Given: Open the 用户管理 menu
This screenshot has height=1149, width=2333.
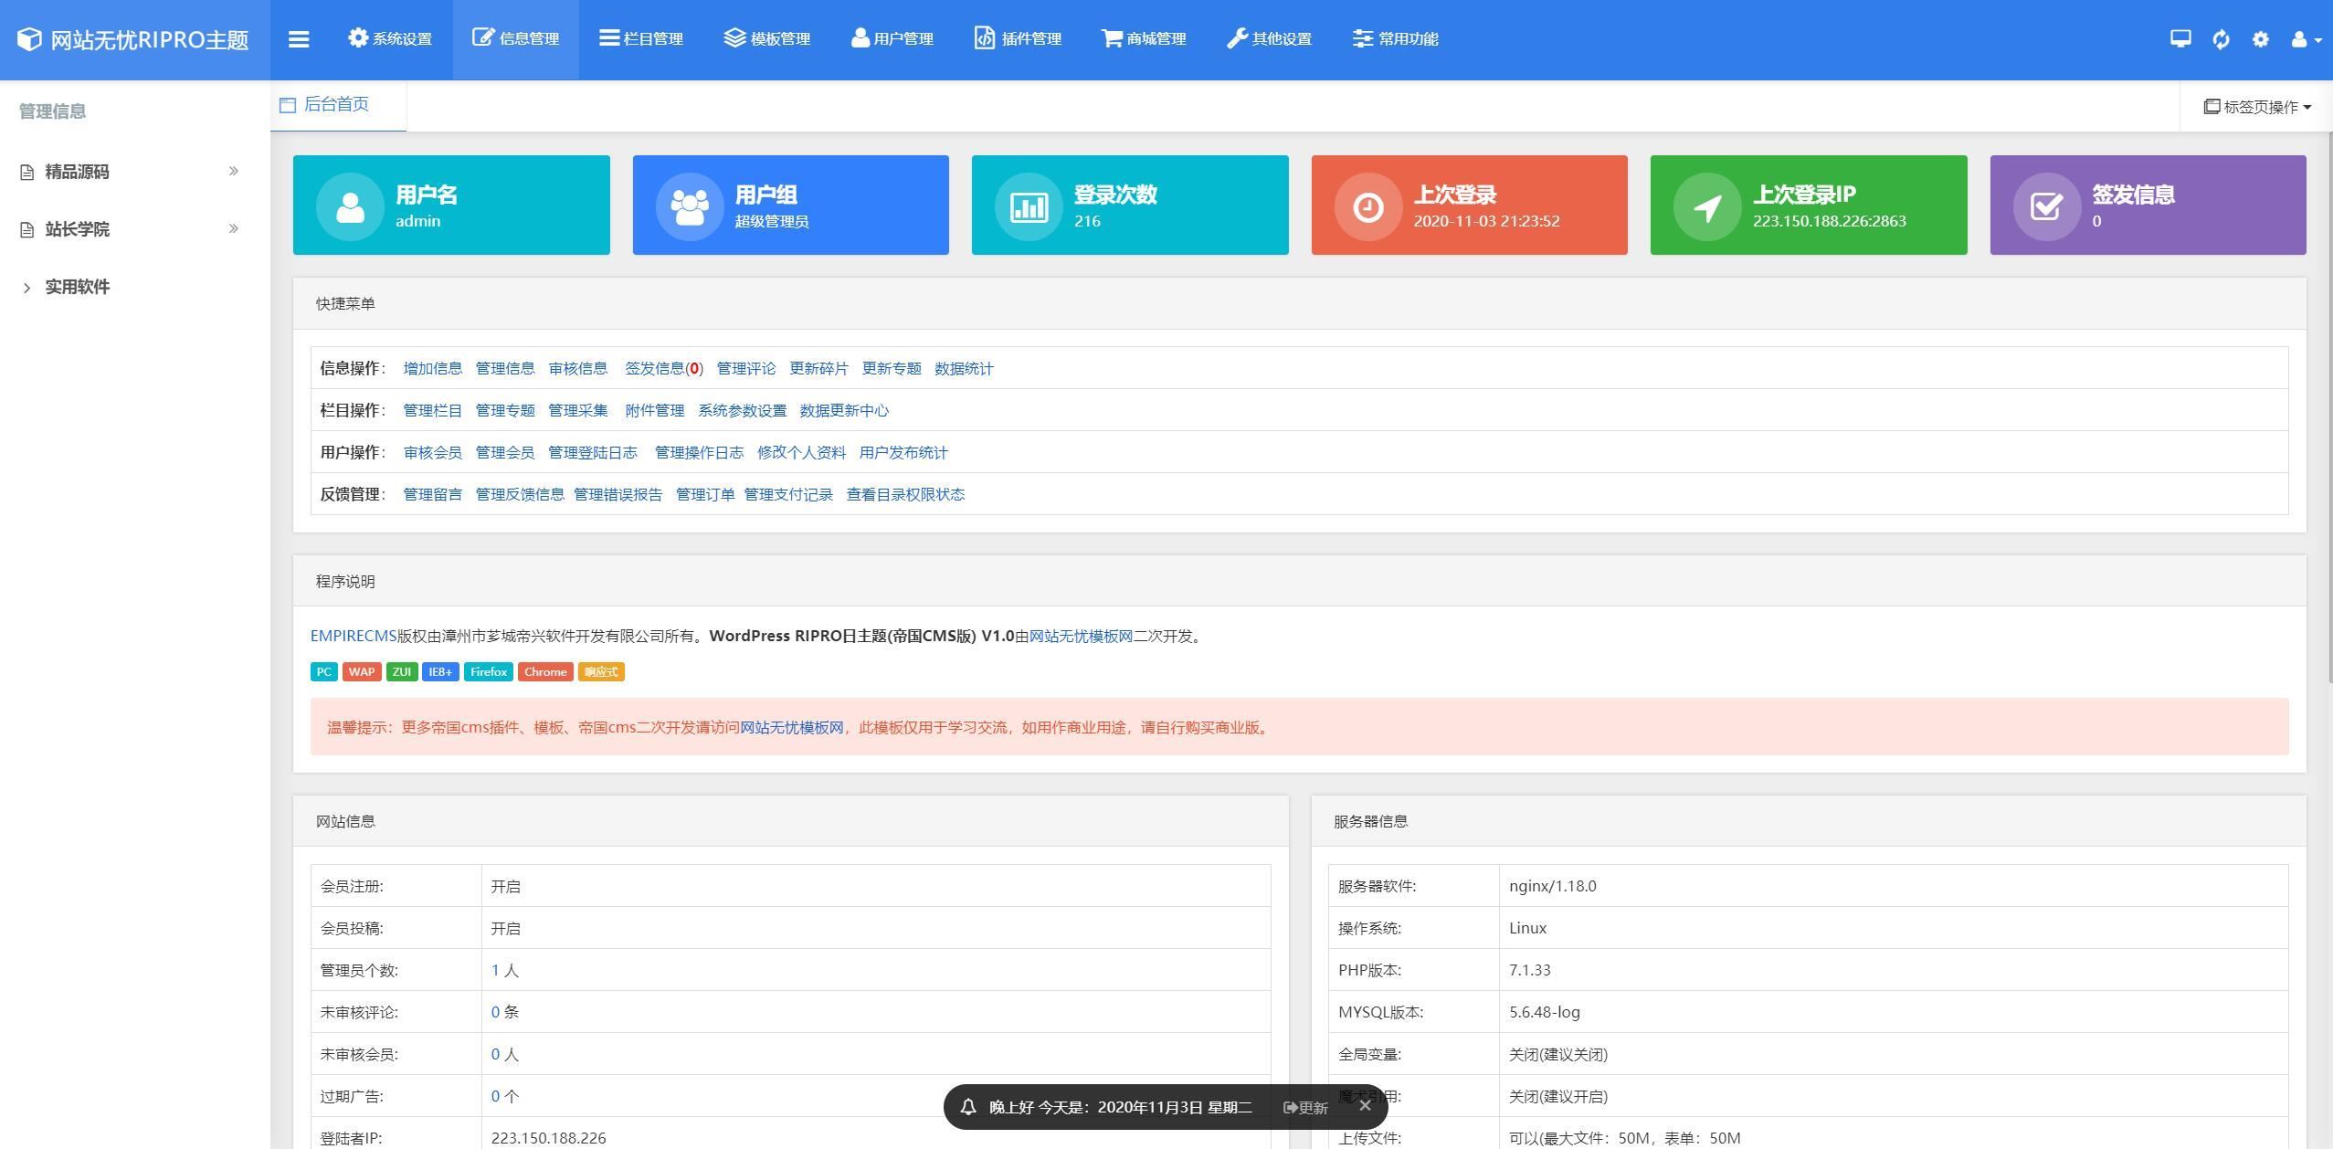Looking at the screenshot, I should coord(892,39).
